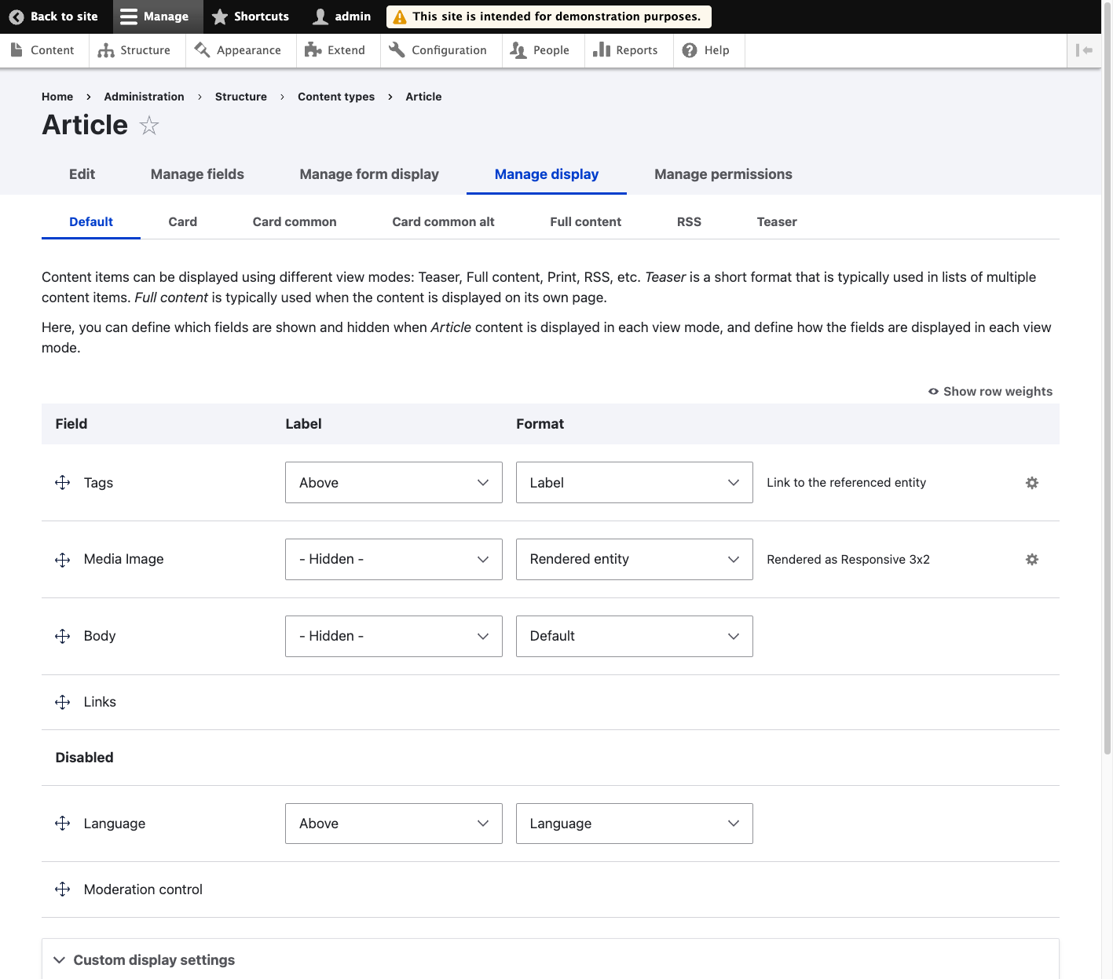This screenshot has height=979, width=1113.
Task: Click the Structure admin icon
Action: click(x=107, y=49)
